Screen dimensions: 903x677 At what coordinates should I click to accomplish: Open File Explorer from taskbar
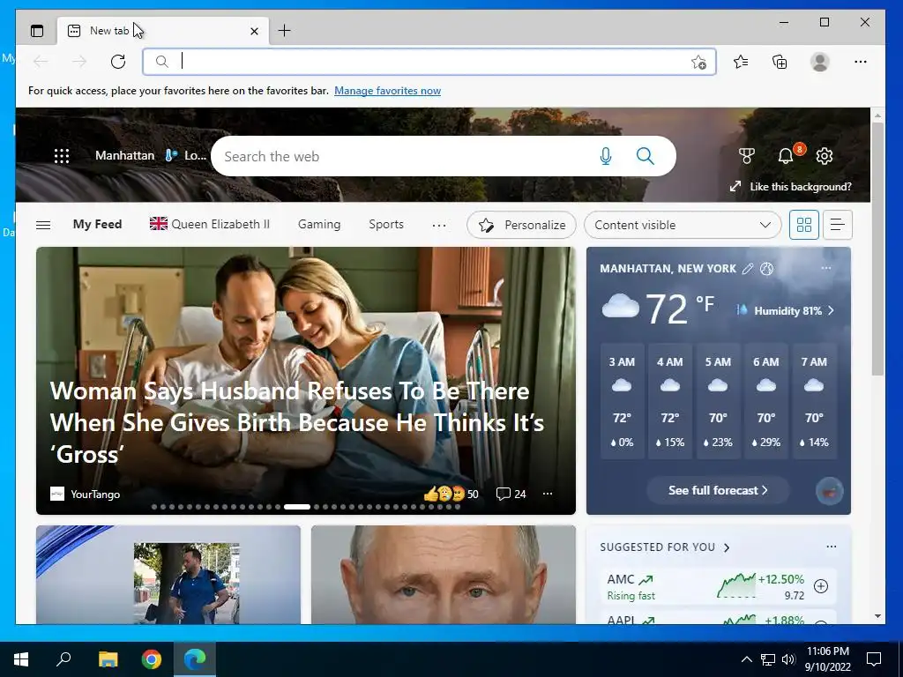click(x=108, y=659)
